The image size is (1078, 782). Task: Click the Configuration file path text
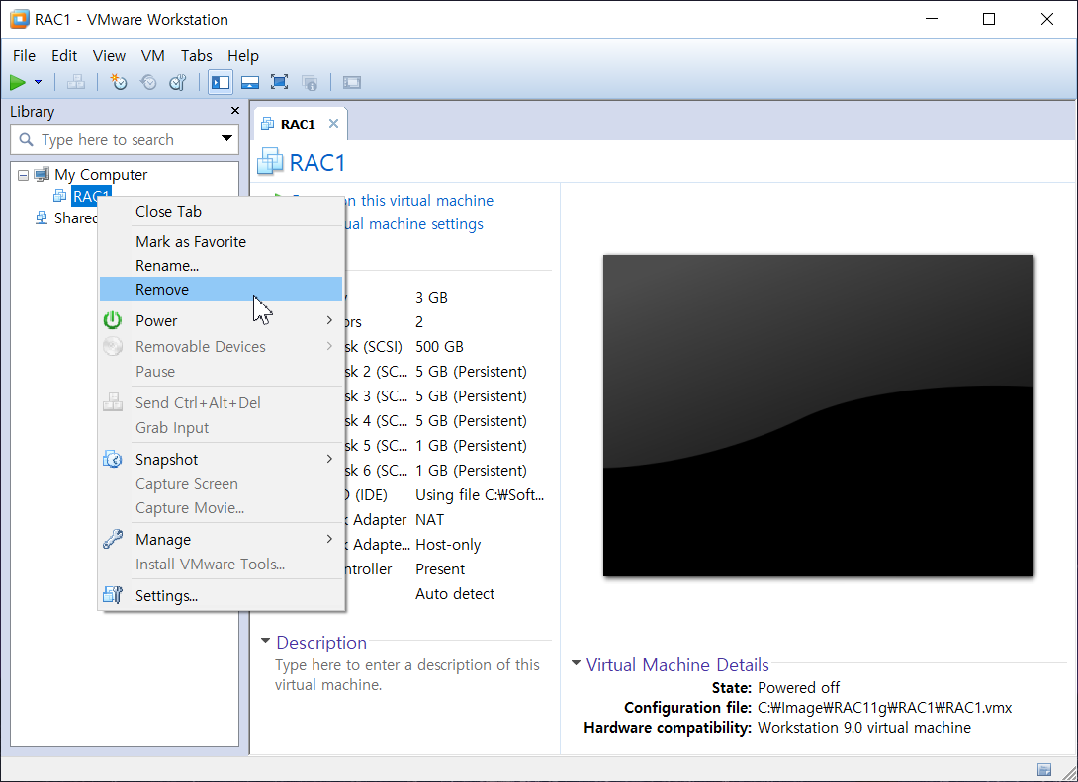(884, 707)
